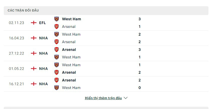212x109 pixels.
Task: Click Arsenal crest in 16.04.23 match
Action: pos(56,42)
